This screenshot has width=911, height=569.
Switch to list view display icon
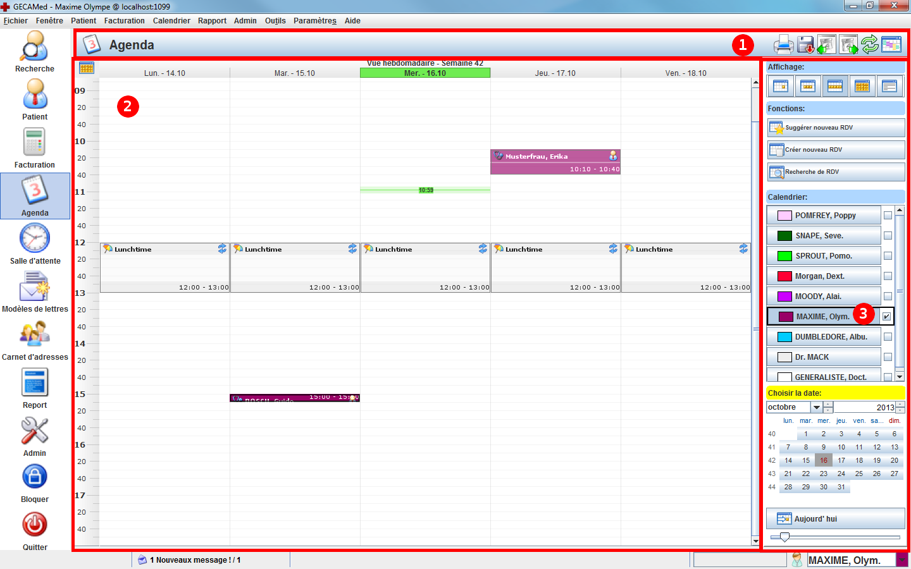pos(889,86)
